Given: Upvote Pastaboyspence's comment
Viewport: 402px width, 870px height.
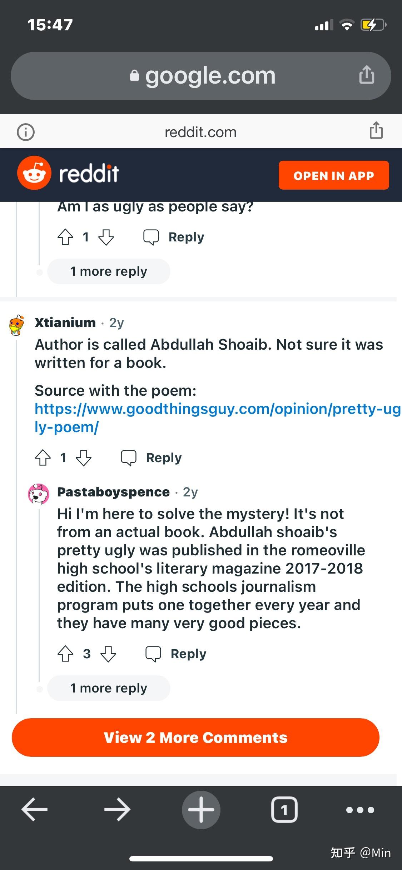Looking at the screenshot, I should pos(65,654).
